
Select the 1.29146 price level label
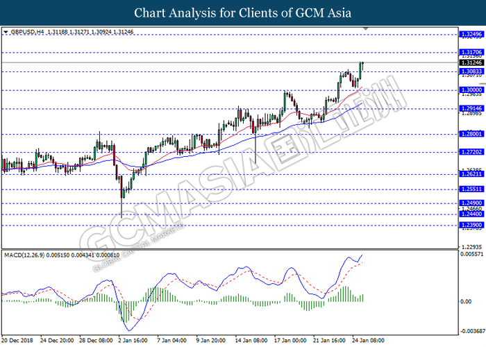click(471, 108)
